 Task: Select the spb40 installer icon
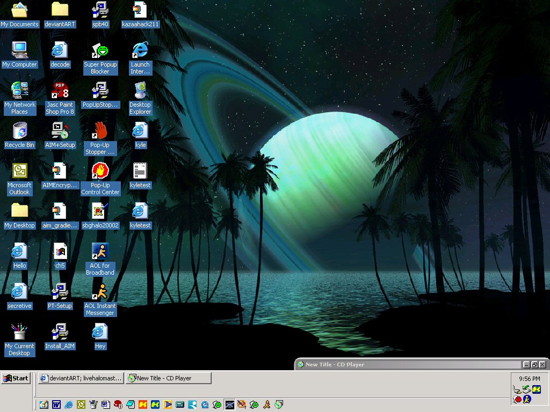(x=100, y=14)
